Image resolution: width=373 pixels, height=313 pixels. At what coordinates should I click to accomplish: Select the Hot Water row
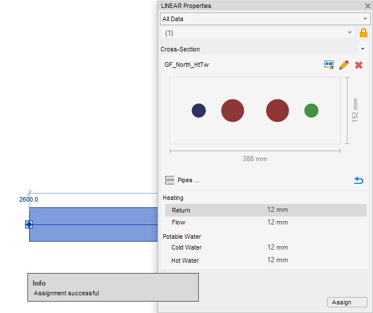266,260
